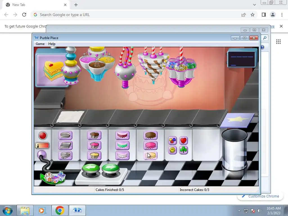Pick the green dripping icing layer
288x216 pixels.
click(x=122, y=145)
